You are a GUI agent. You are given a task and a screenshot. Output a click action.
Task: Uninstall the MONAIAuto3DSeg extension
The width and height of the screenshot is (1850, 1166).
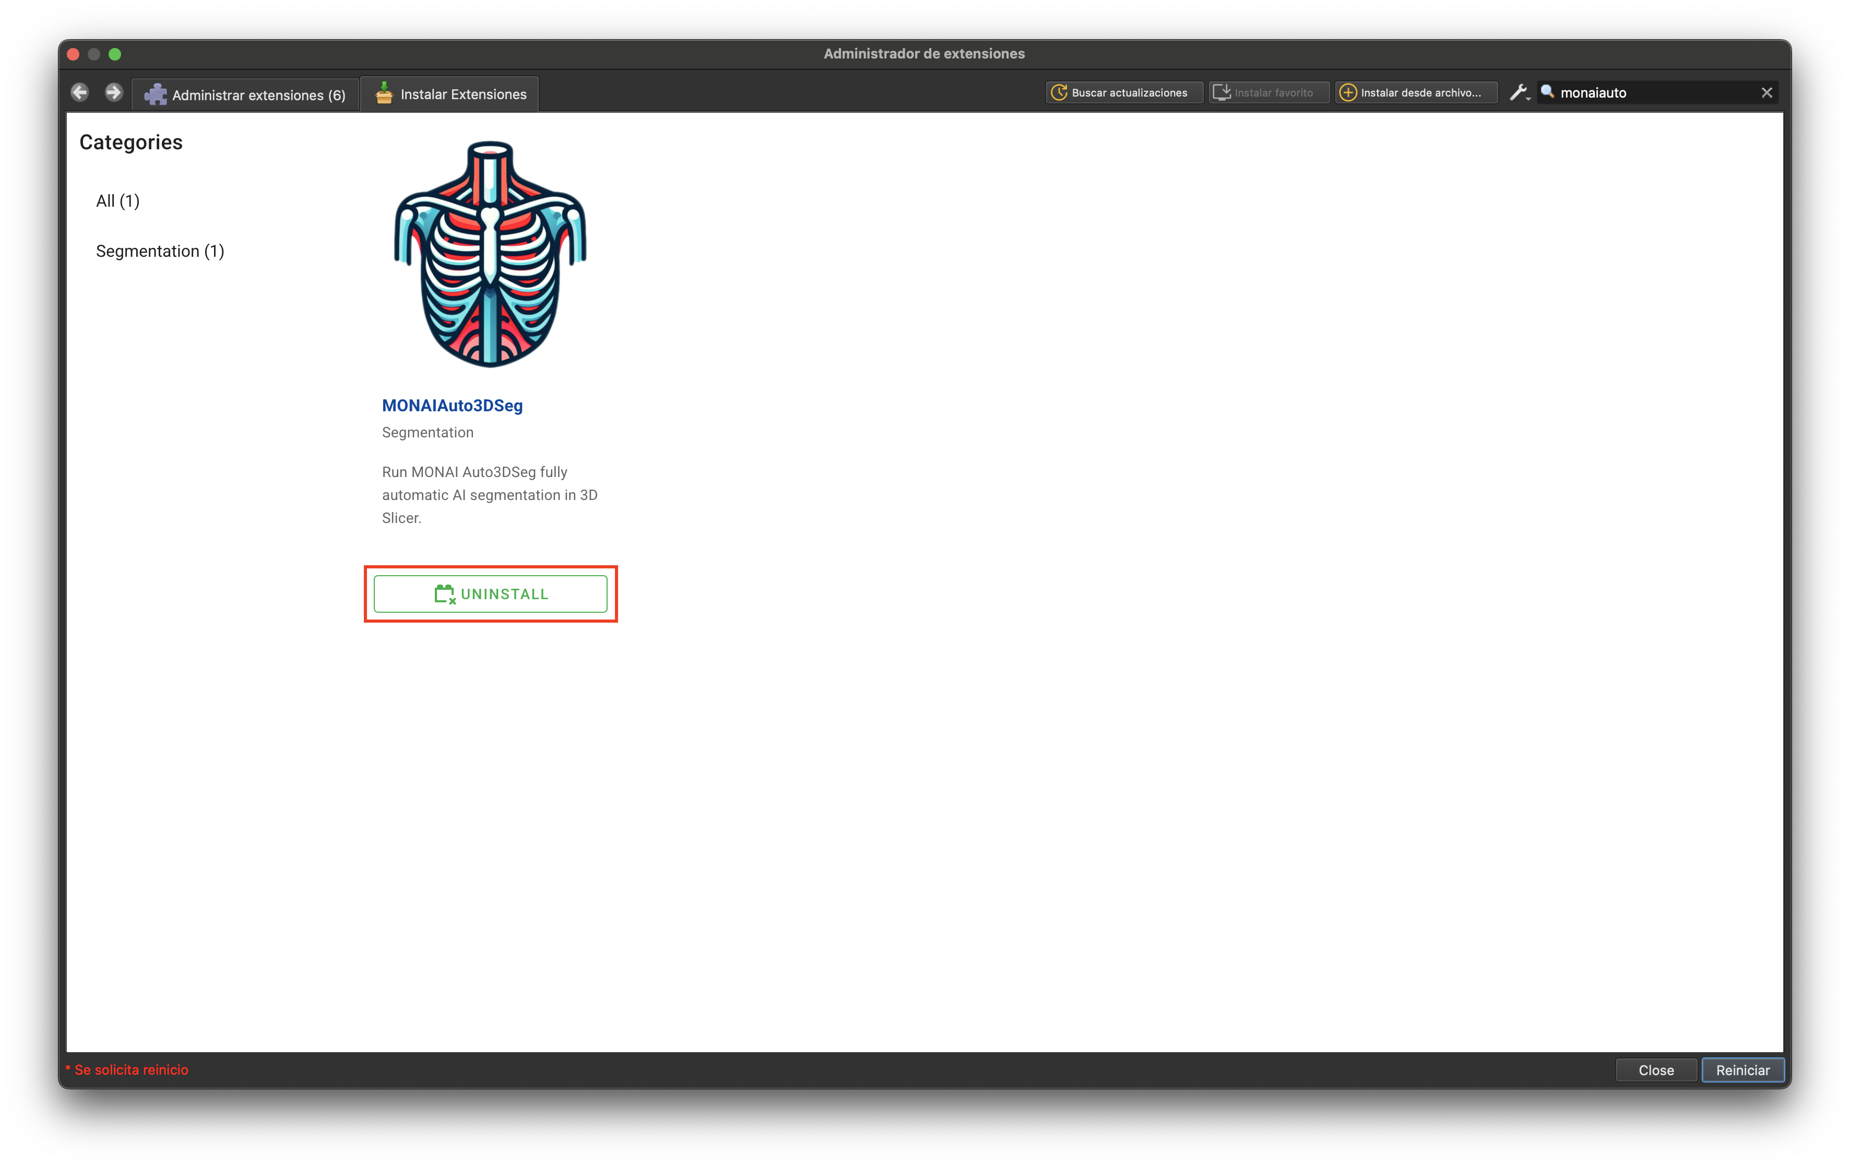491,593
